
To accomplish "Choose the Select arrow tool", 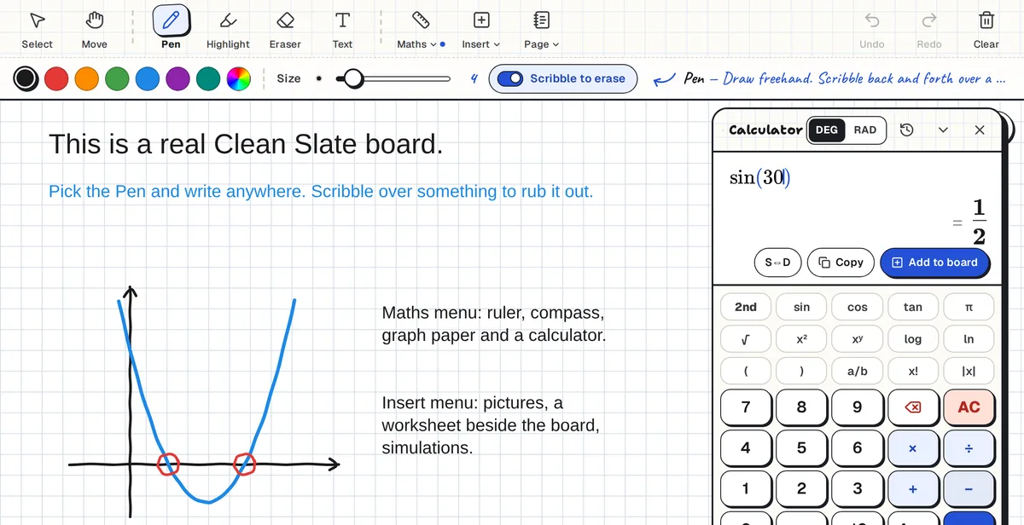I will [x=37, y=30].
